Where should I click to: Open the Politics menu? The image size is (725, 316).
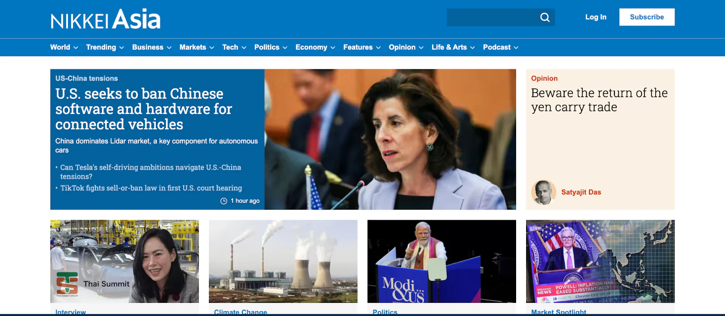coord(271,47)
